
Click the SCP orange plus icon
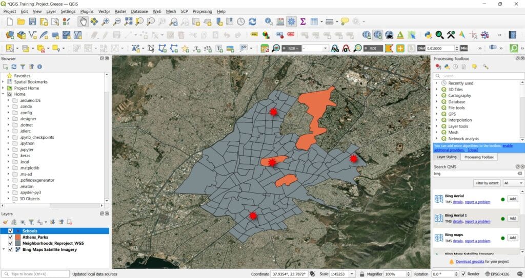(400, 49)
